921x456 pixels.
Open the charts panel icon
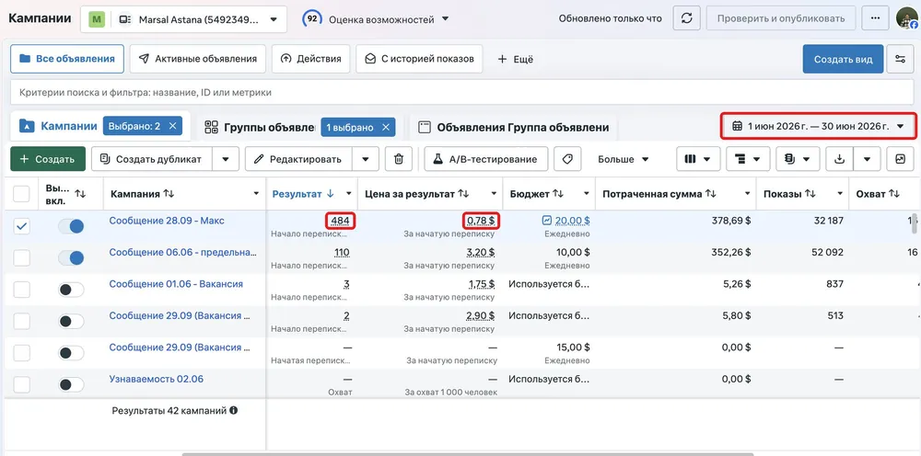point(900,159)
